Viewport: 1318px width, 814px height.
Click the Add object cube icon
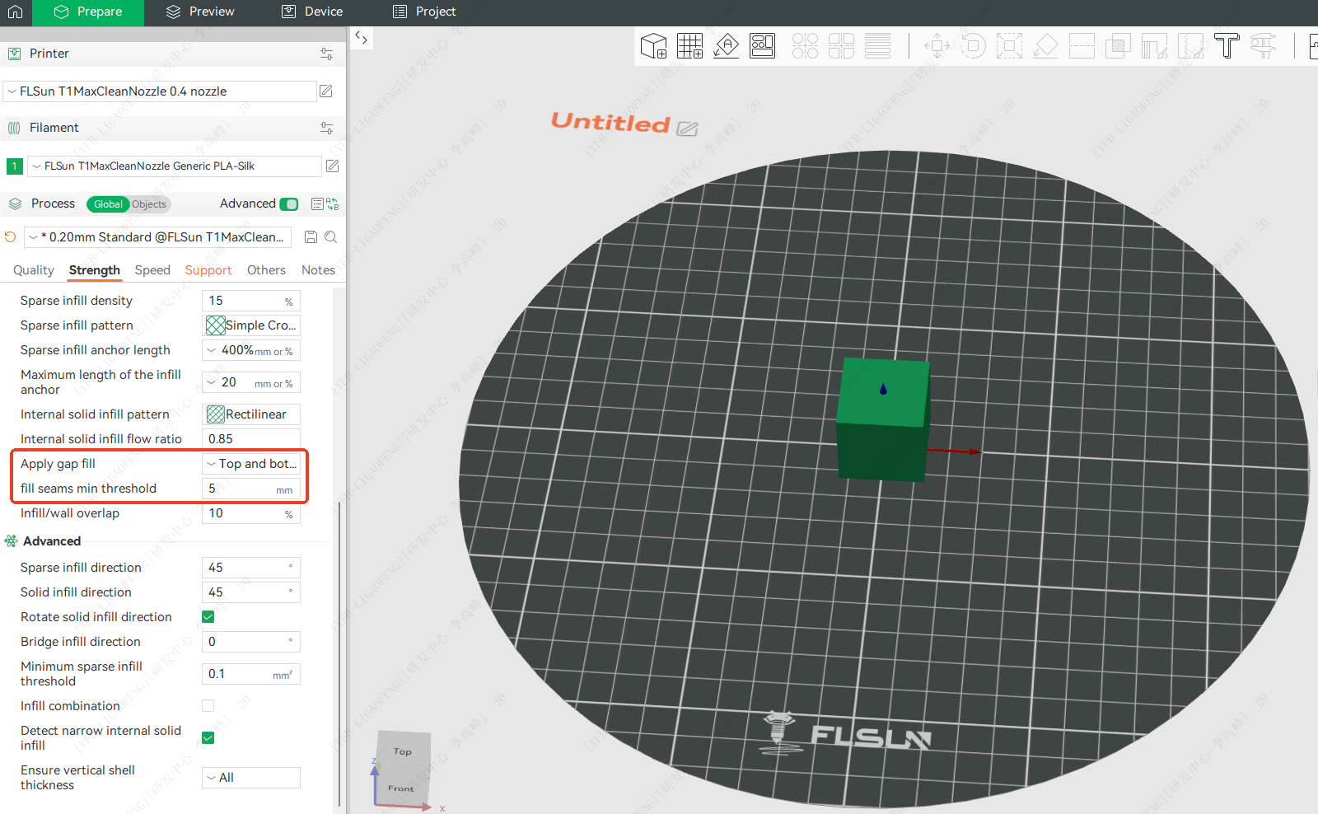click(x=653, y=45)
